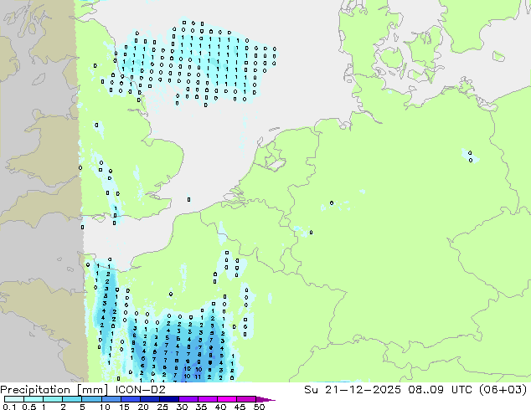Click the '5' legend scale label

(x=82, y=407)
